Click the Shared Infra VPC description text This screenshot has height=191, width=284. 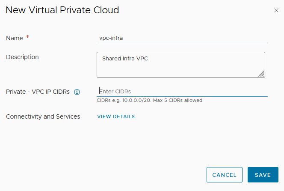pos(125,58)
